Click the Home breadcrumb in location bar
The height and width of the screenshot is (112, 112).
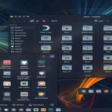(x=54, y=21)
